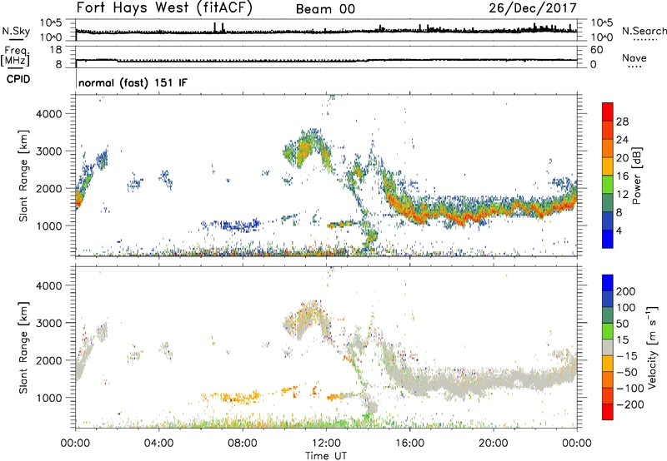Click the '18' tick on frequency axis
The height and width of the screenshot is (461, 667).
[x=56, y=50]
